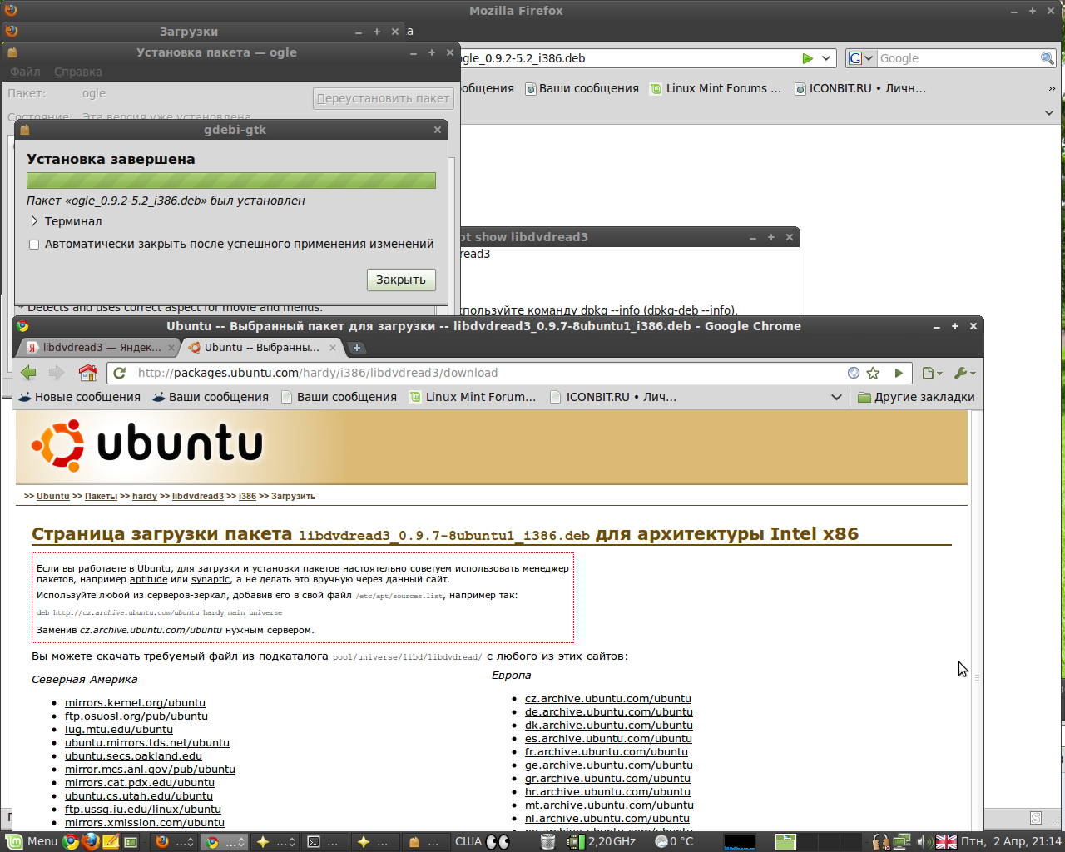
Task: Click the translate globe icon in Chrome's address bar
Action: (853, 373)
